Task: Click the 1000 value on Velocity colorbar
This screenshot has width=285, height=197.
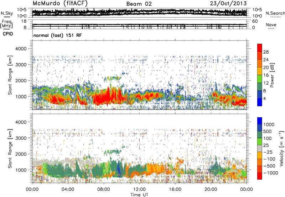Action: [269, 124]
